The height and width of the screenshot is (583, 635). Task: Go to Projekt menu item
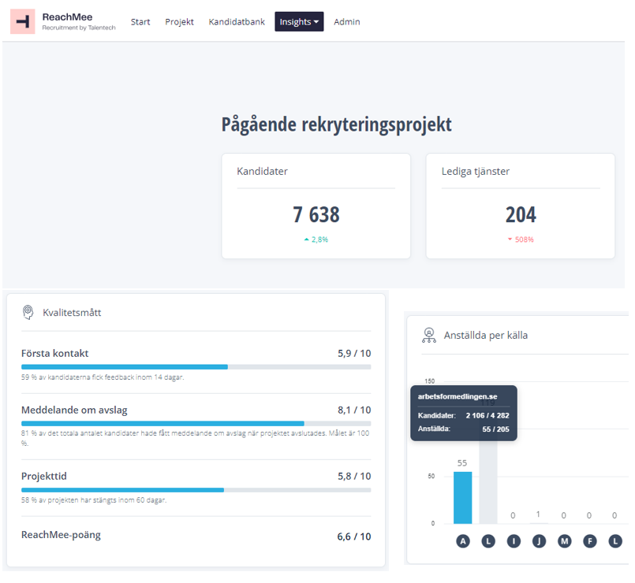[179, 22]
